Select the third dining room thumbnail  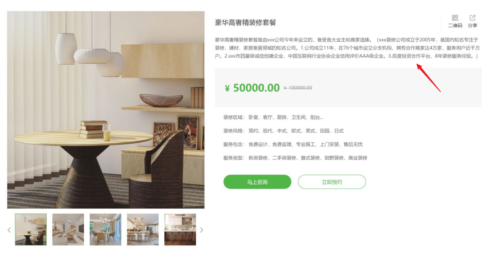tap(106, 229)
